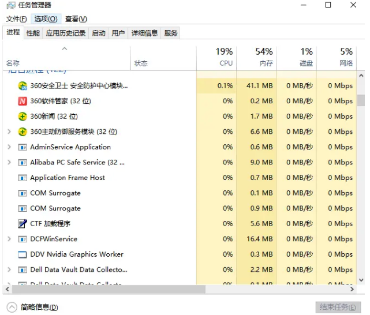Viewport: 370px width, 315px height.
Task: Click the Task Manager title bar icon
Action: click(x=11, y=5)
